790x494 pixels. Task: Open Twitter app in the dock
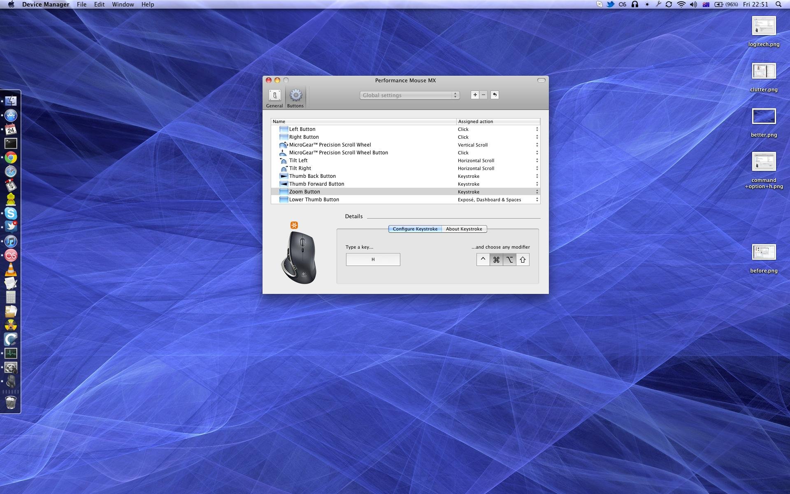click(11, 227)
